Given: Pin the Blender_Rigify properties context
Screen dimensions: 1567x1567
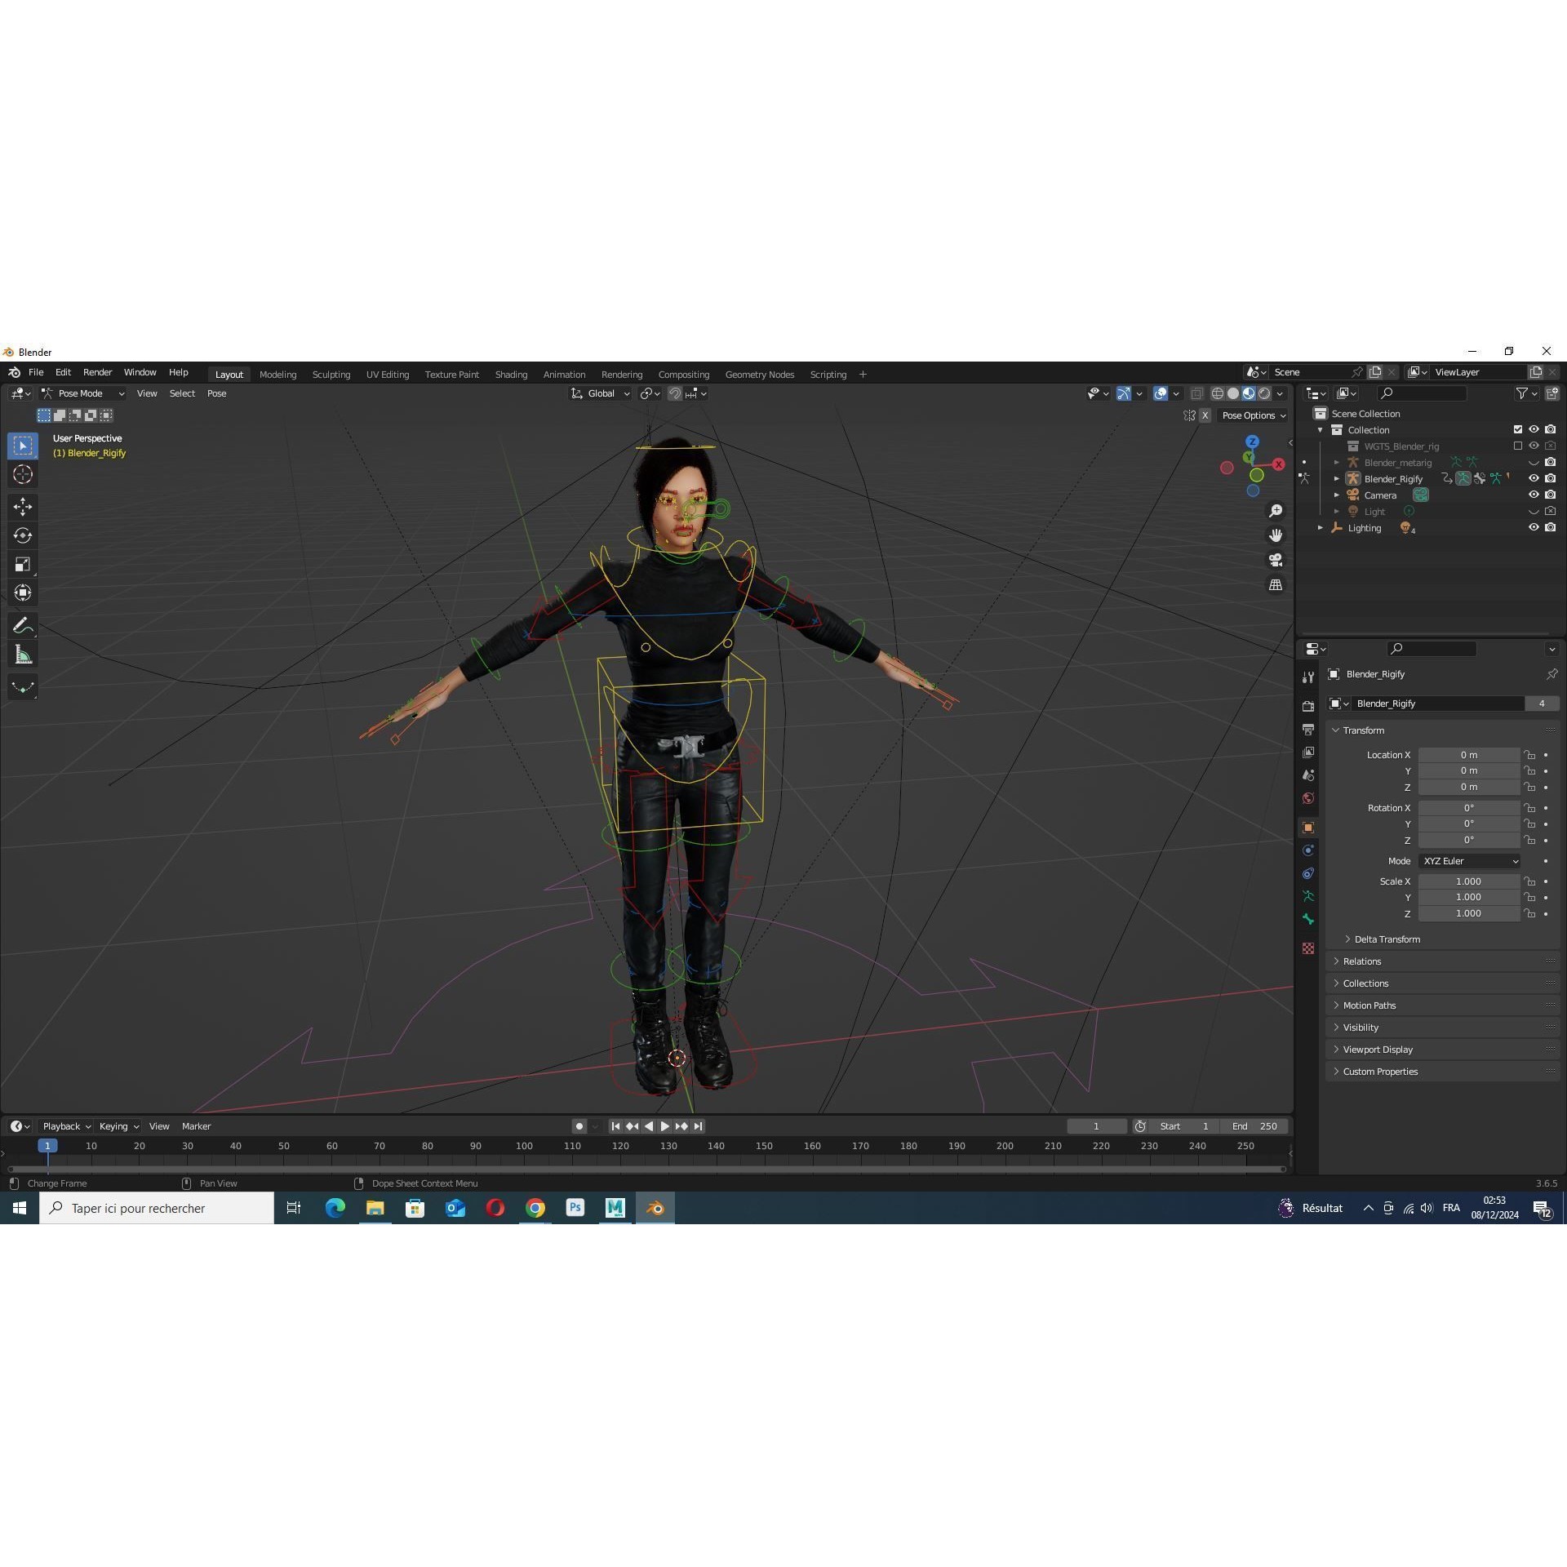Looking at the screenshot, I should pyautogui.click(x=1551, y=674).
